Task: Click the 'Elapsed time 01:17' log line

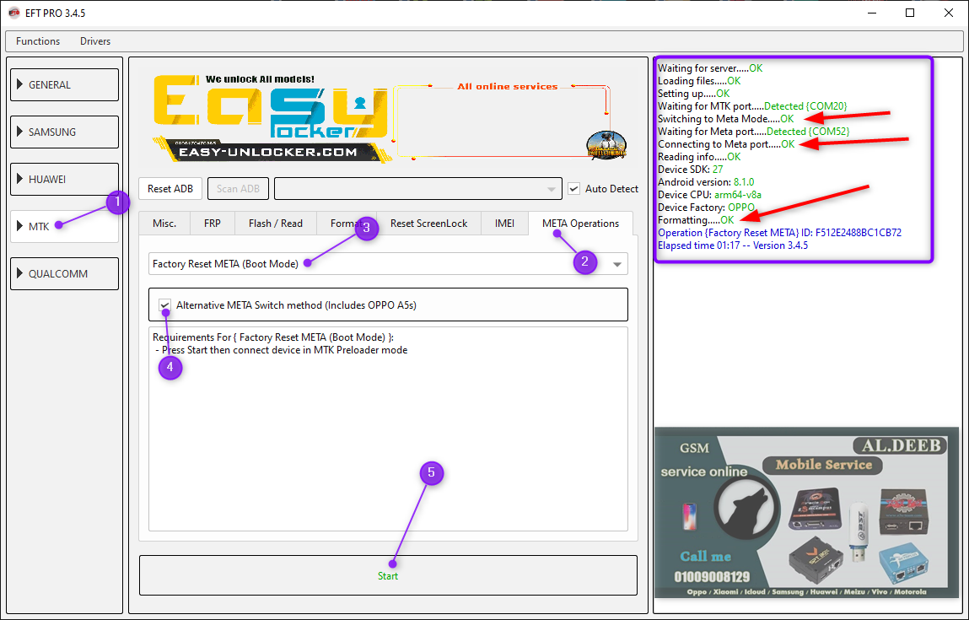Action: [732, 245]
